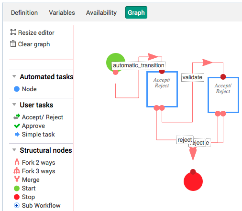Image resolution: width=242 pixels, height=211 pixels.
Task: Click Resize editor
Action: coord(32,32)
